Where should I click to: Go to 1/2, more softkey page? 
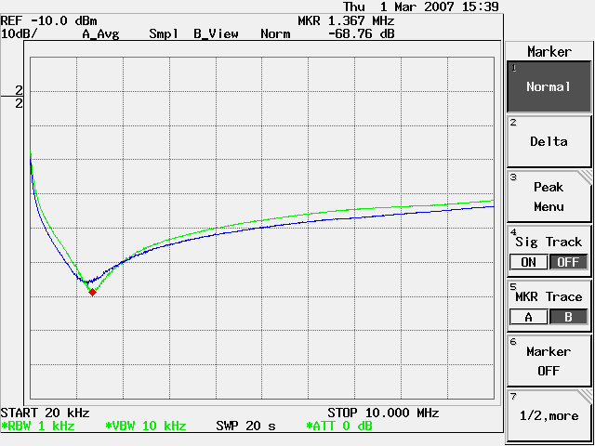[x=549, y=415]
